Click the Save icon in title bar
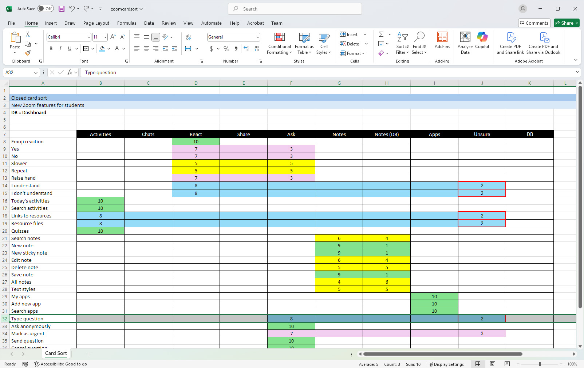 tap(62, 9)
